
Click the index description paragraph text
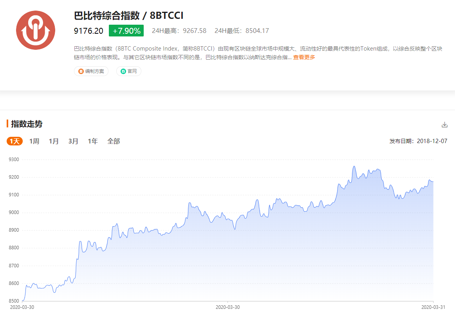pos(258,53)
